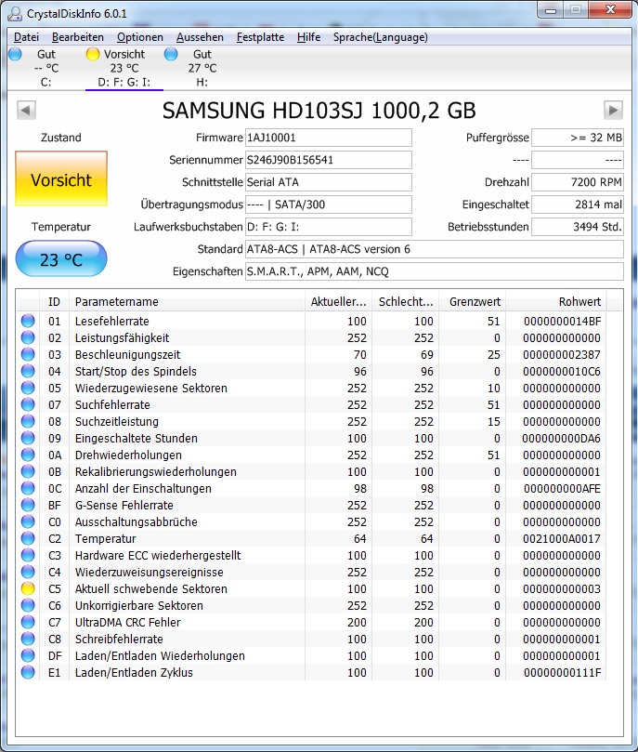
Task: Click the status icon for Hardware ECC wiederhergestellt
Action: click(x=28, y=555)
